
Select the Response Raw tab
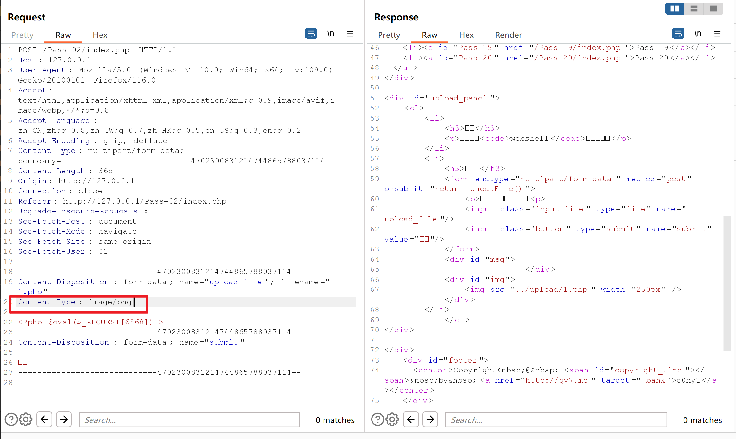(429, 35)
